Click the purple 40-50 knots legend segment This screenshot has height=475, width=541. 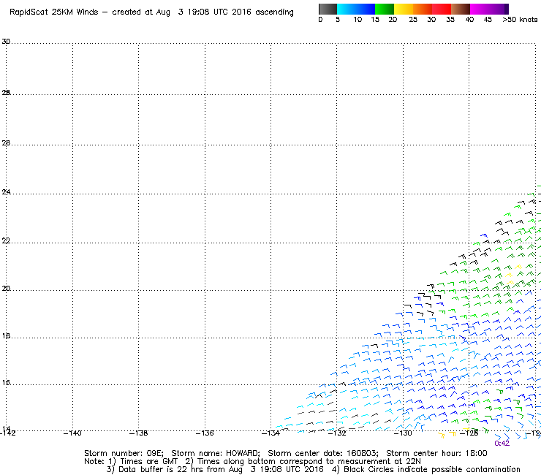(x=489, y=9)
